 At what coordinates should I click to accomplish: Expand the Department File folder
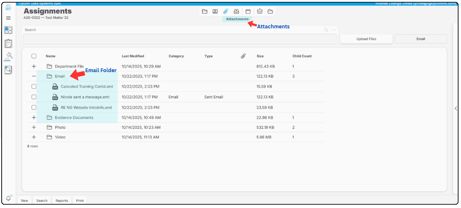point(34,67)
